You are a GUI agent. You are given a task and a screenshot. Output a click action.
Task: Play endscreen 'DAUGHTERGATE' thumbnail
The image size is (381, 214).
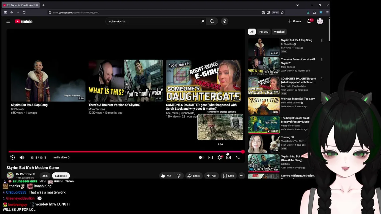(x=203, y=81)
